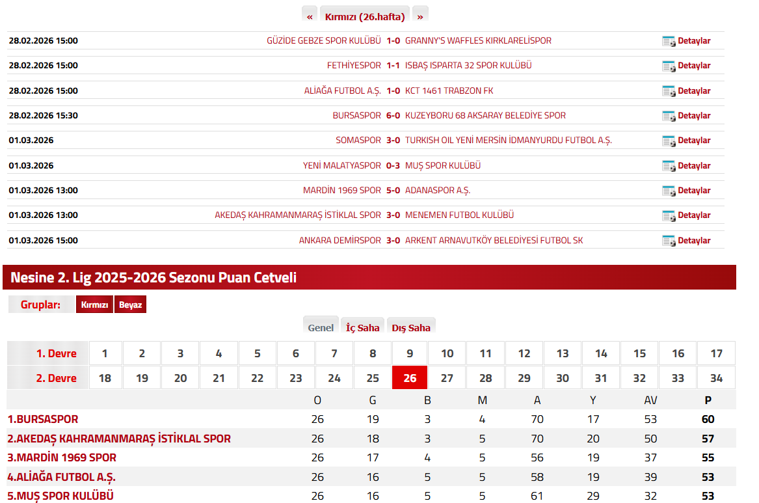Image resolution: width=759 pixels, height=503 pixels.
Task: Select Beyaz group button
Action: [x=130, y=305]
